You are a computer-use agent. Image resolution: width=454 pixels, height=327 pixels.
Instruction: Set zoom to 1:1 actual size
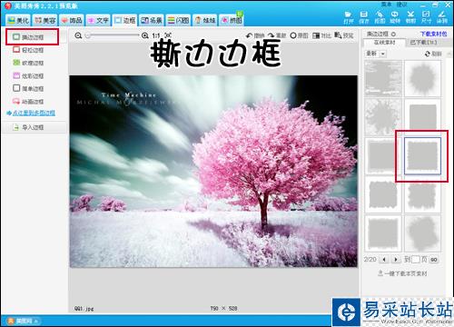(156, 35)
